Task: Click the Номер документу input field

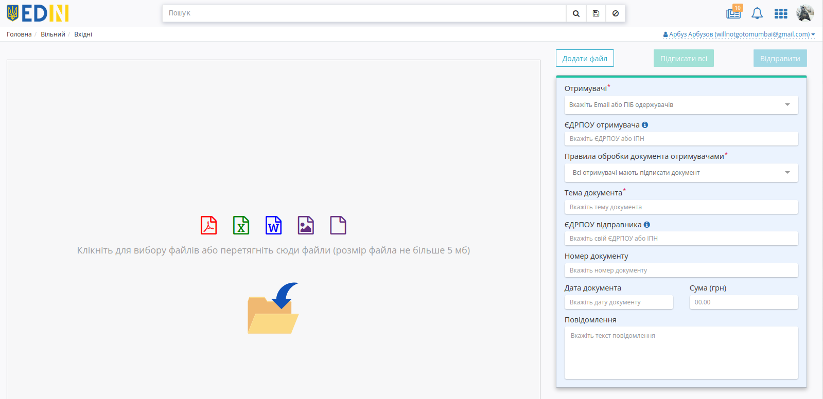Action: [x=681, y=270]
